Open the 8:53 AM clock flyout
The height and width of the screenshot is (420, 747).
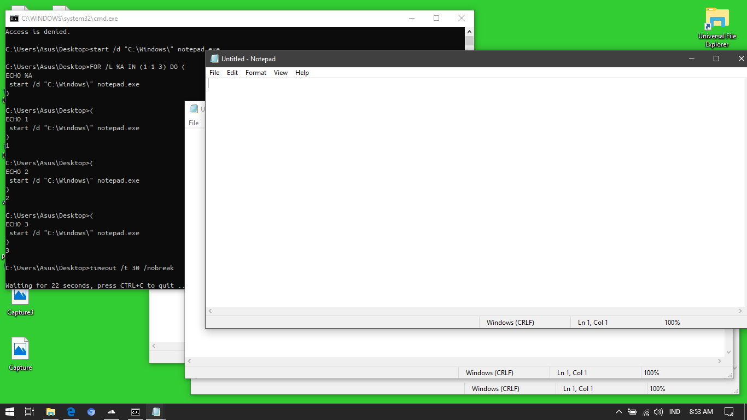pyautogui.click(x=701, y=412)
